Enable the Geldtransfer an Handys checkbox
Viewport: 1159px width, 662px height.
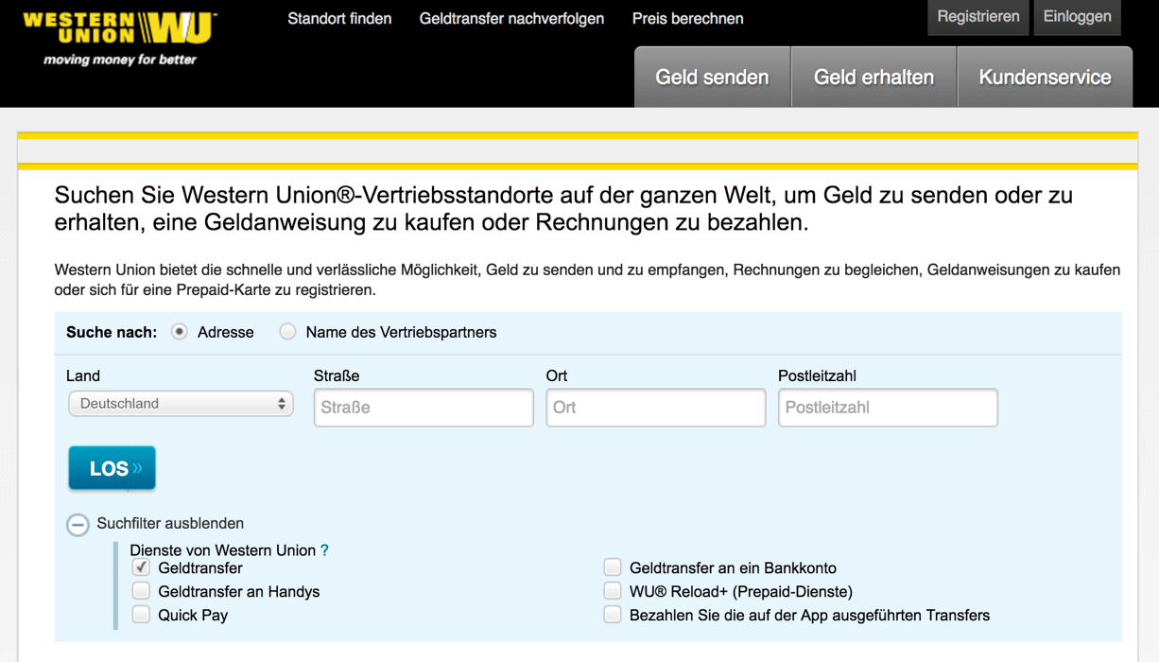pyautogui.click(x=141, y=591)
